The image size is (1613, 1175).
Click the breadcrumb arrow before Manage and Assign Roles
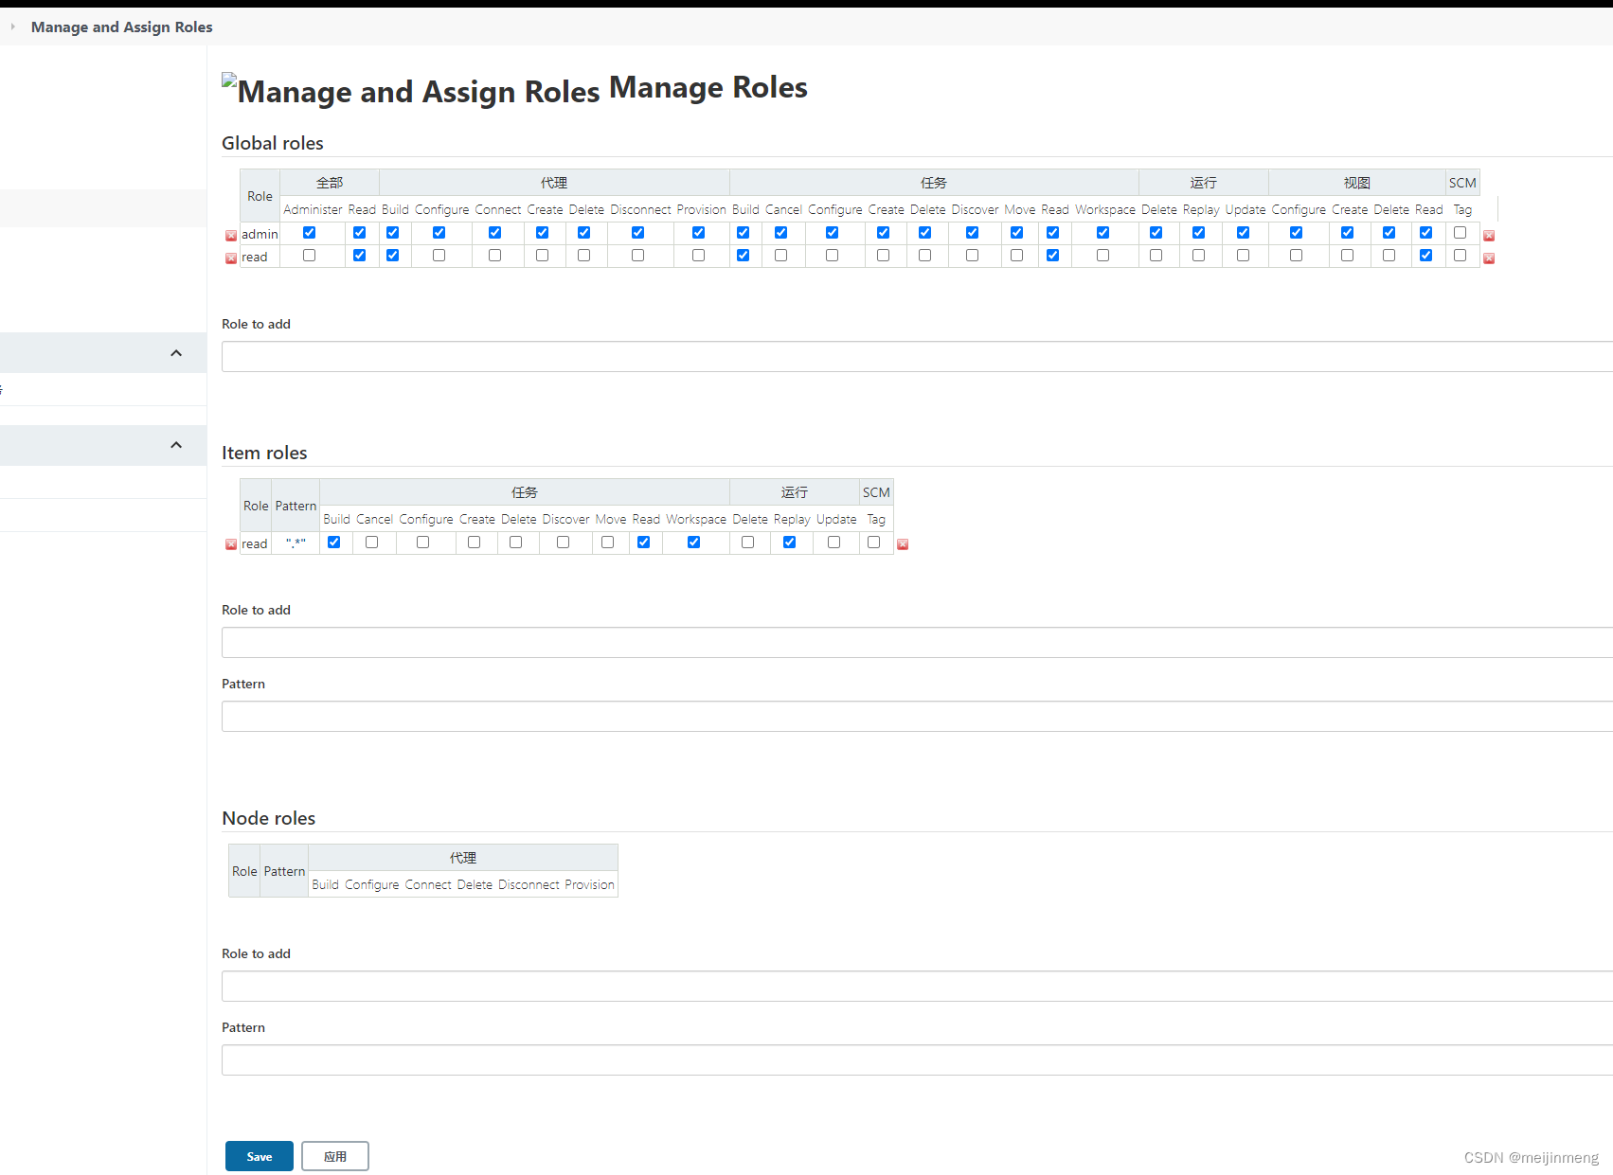[12, 27]
